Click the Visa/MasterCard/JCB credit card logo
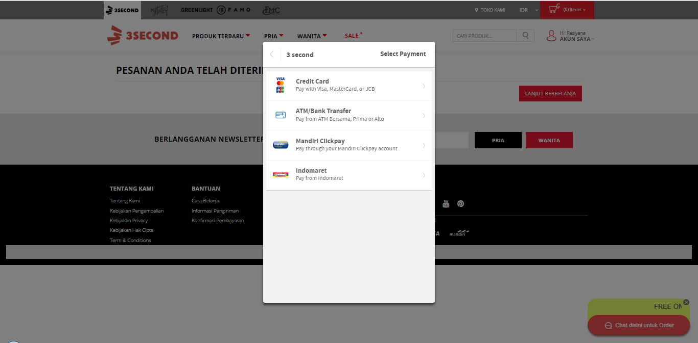Viewport: 698px width, 343px height. click(x=280, y=86)
